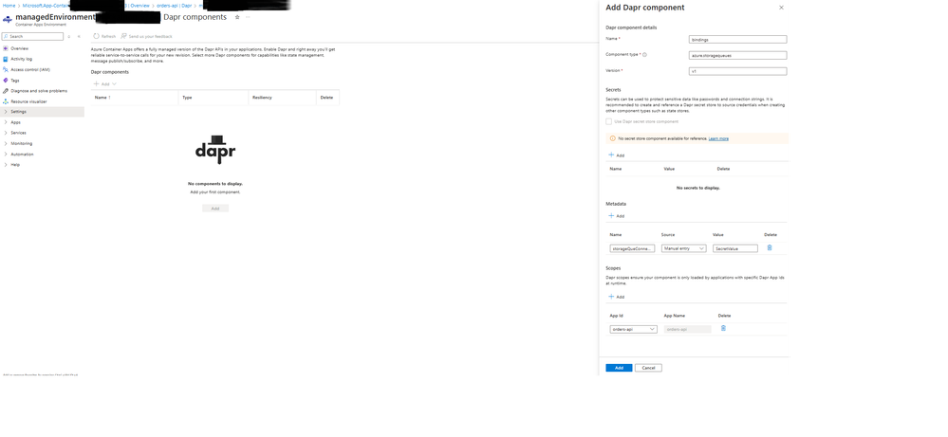Collapse the sidebar with double-chevron icon

[x=79, y=36]
